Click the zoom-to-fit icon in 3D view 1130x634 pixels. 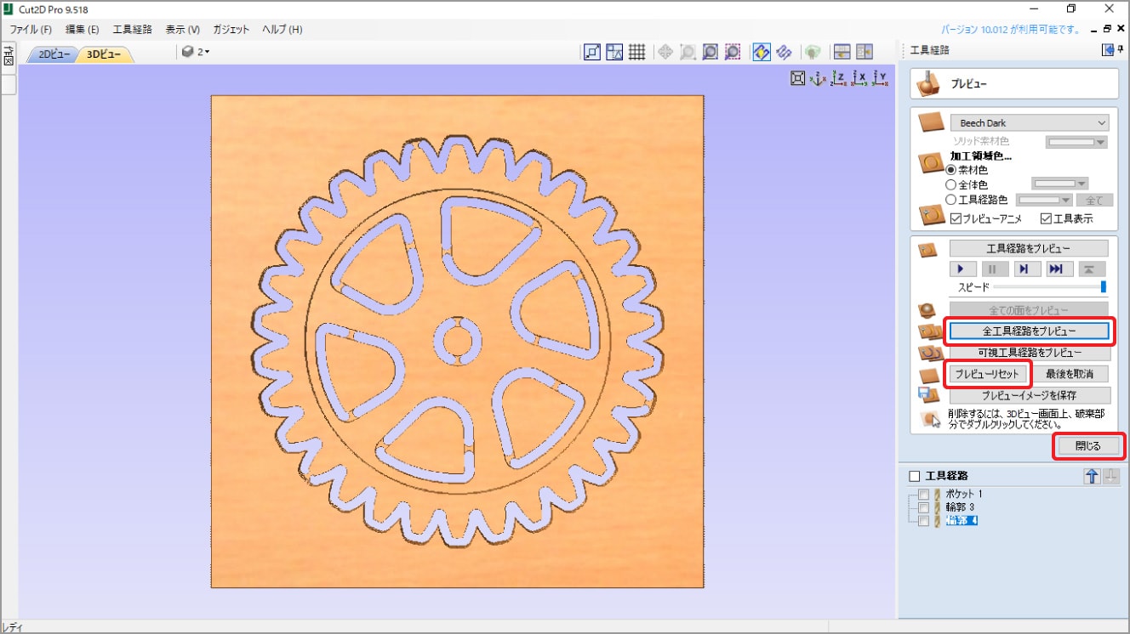[797, 79]
